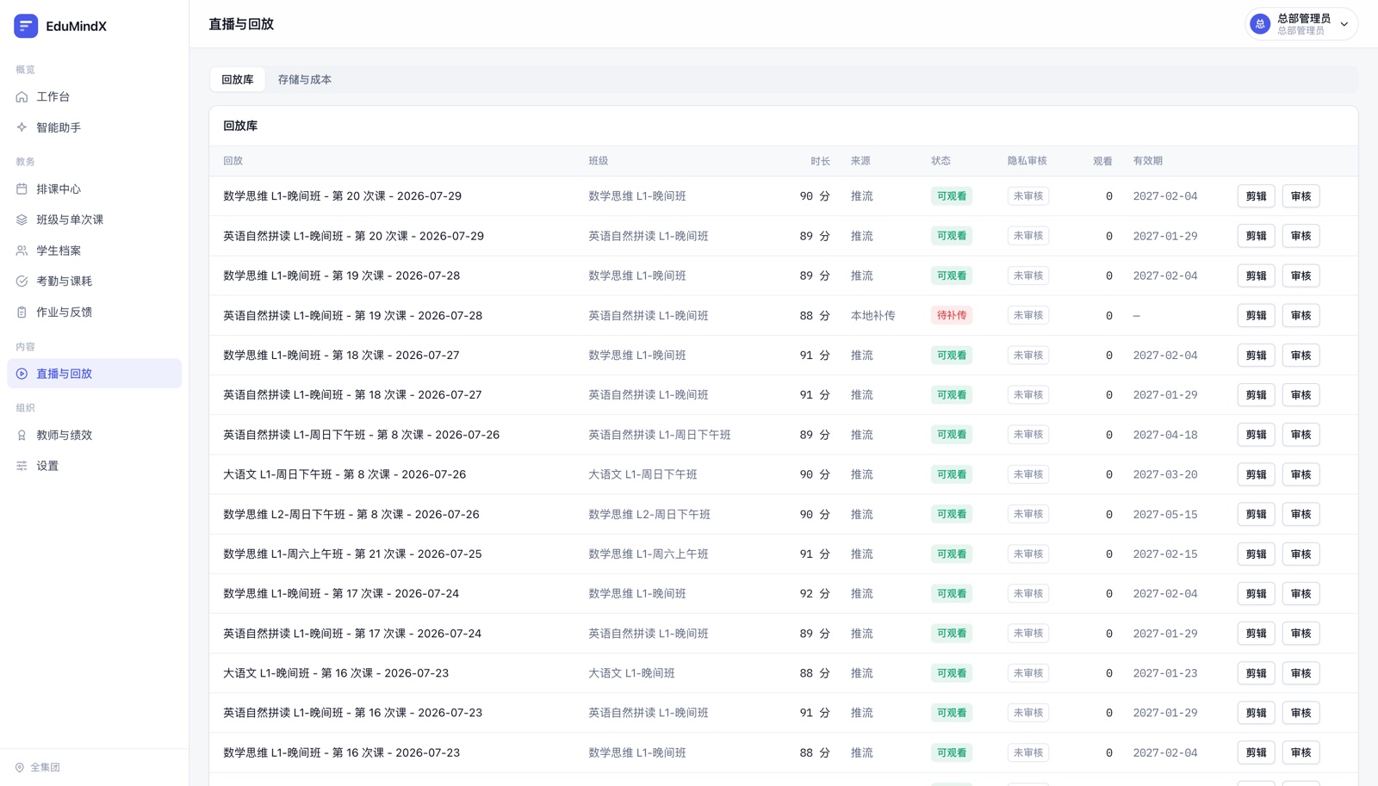Click the 教师与绩效 badge icon
This screenshot has width=1378, height=786.
22,435
